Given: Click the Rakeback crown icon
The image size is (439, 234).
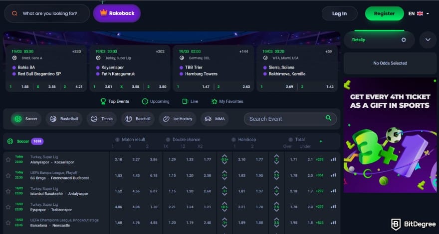Looking at the screenshot, I should (104, 13).
